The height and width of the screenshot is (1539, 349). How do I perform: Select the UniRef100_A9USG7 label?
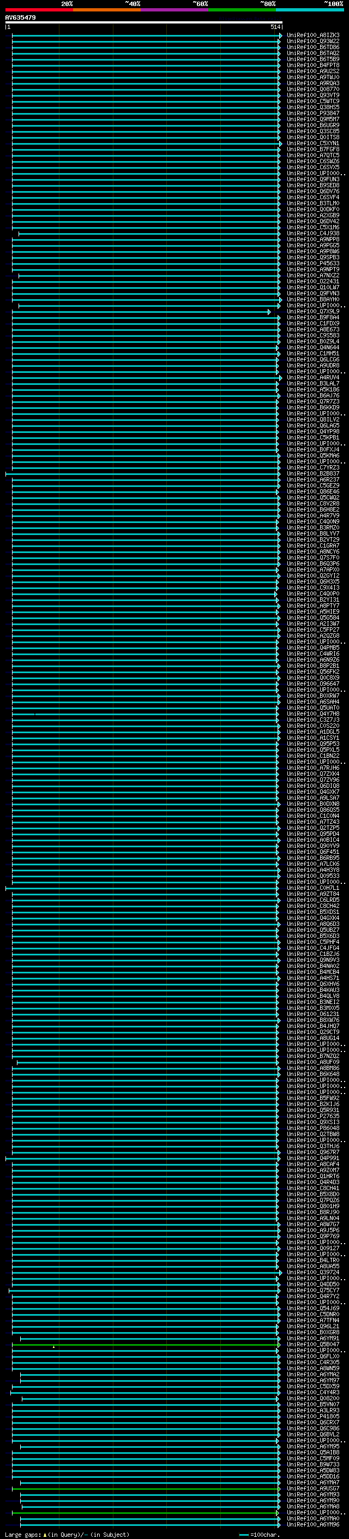tap(313, 1489)
